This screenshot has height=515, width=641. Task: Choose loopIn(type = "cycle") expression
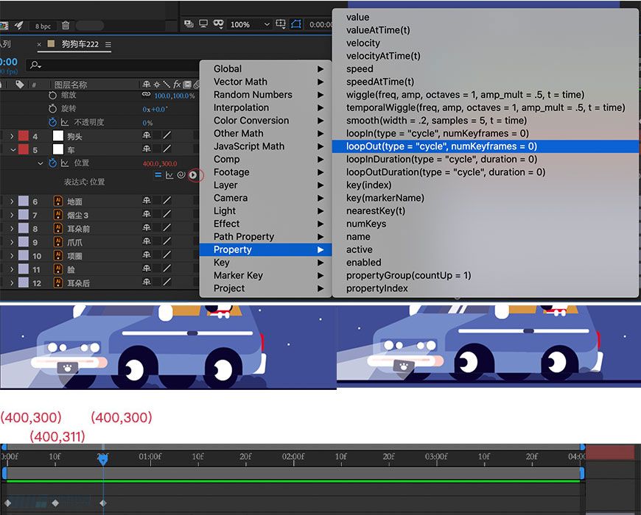(x=486, y=133)
